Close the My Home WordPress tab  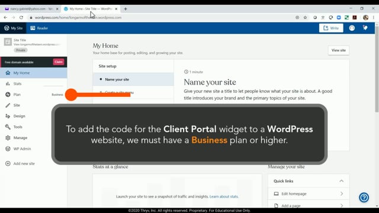tap(116, 9)
